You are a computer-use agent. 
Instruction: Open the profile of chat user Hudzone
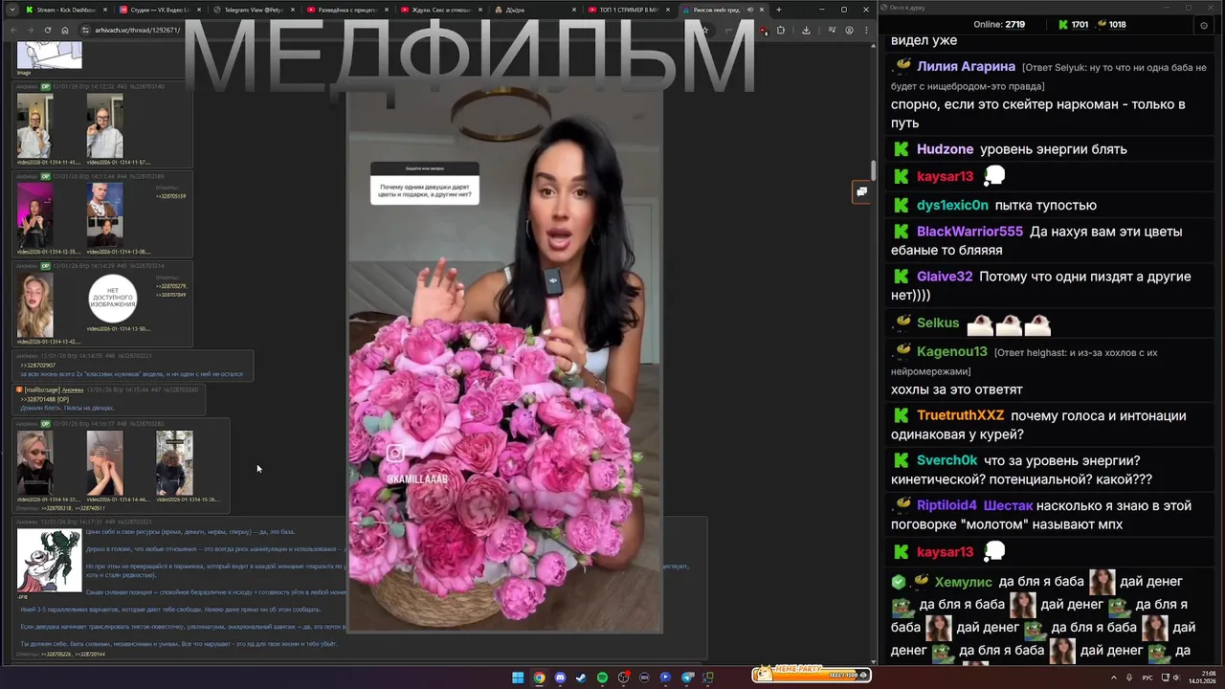[x=945, y=149]
